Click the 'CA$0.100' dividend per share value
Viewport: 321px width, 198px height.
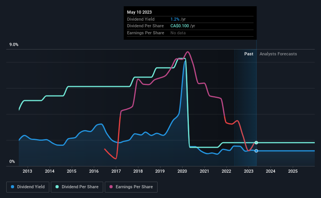tap(180, 26)
